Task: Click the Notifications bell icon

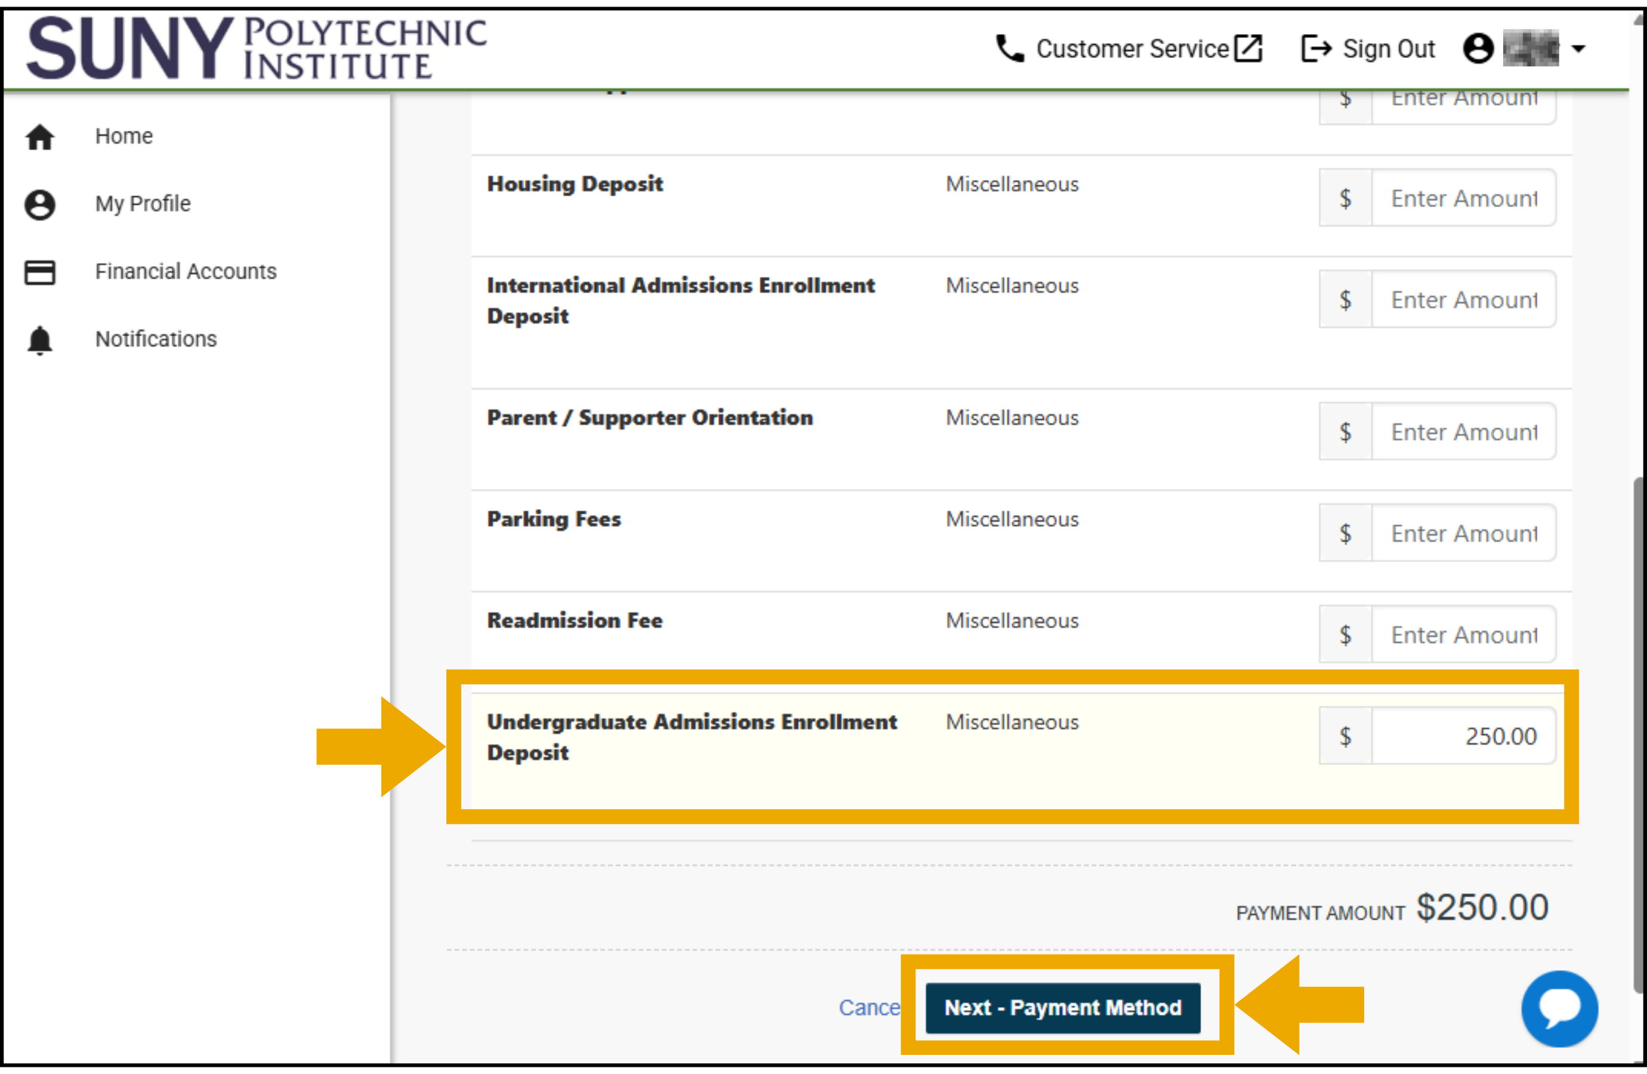Action: (x=39, y=340)
